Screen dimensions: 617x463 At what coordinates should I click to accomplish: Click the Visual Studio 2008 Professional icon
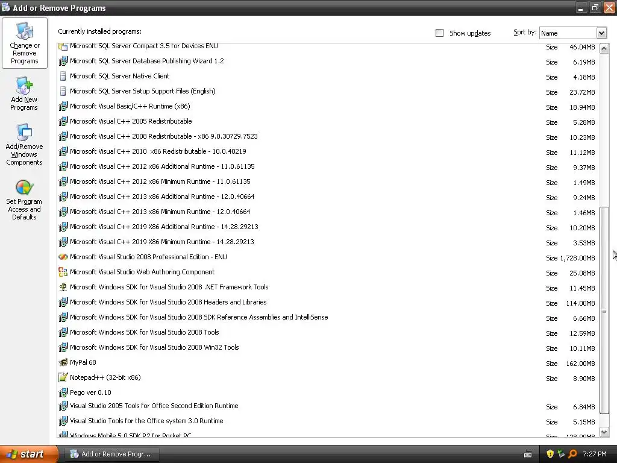point(63,257)
